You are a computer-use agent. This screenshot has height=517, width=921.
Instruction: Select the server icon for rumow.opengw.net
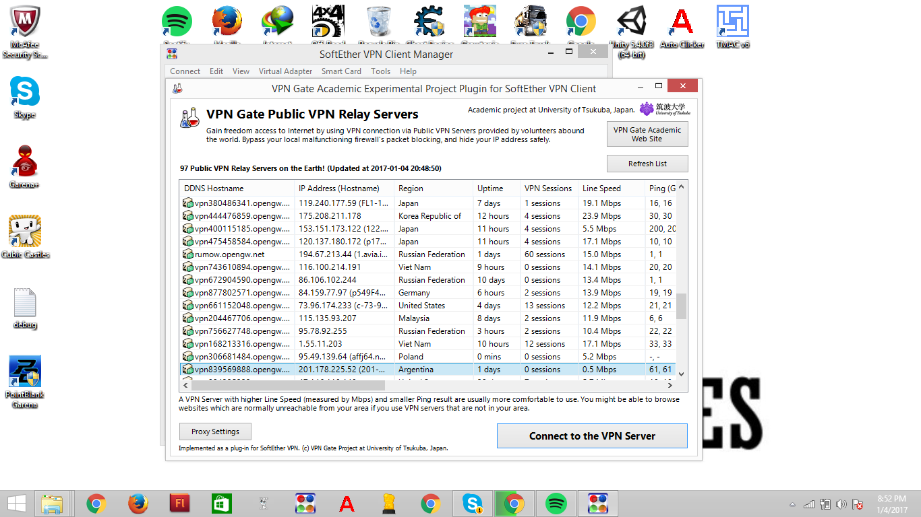click(188, 254)
